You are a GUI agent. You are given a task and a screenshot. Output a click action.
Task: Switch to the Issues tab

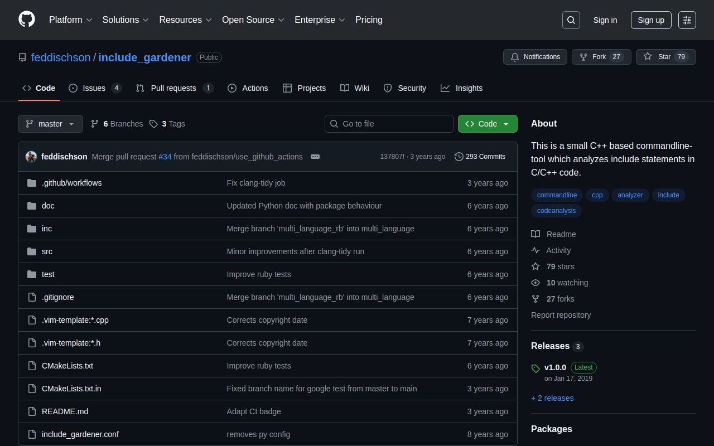pyautogui.click(x=94, y=88)
